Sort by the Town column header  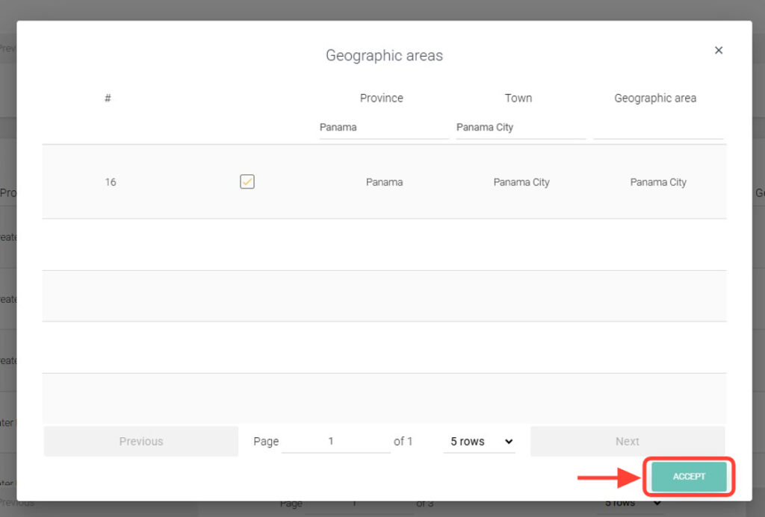[518, 98]
